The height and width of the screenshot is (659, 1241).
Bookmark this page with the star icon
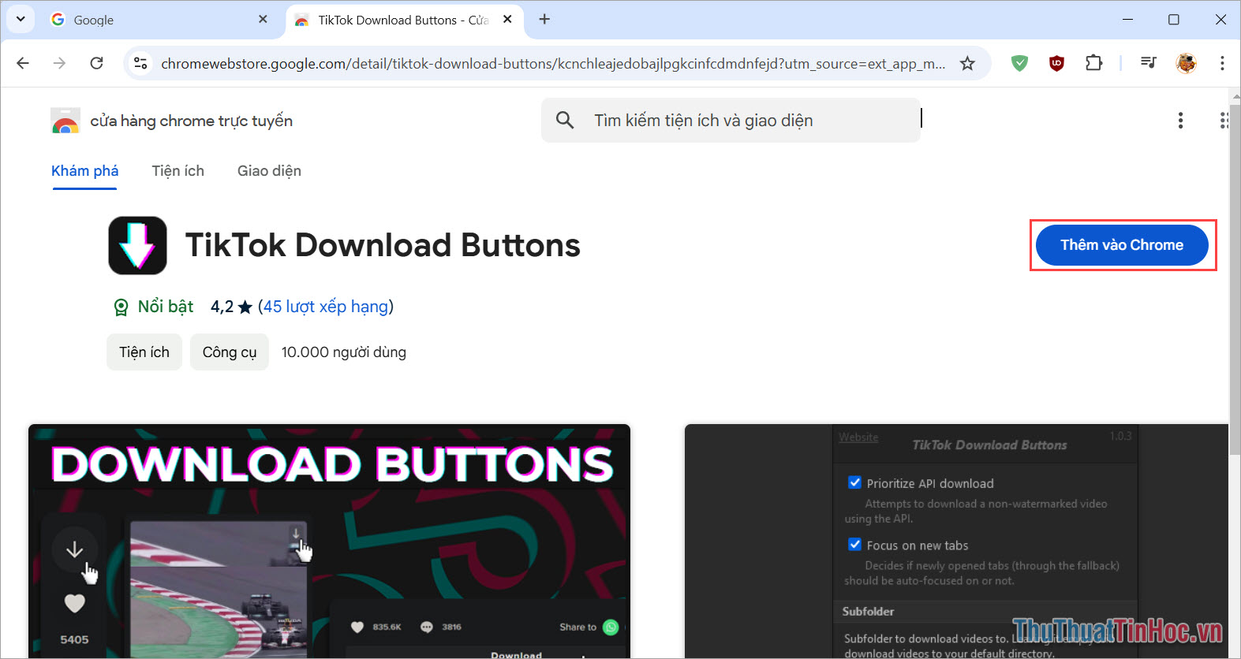(967, 64)
